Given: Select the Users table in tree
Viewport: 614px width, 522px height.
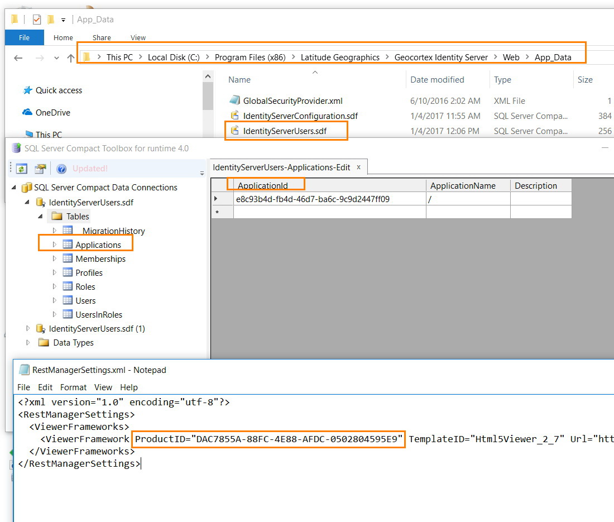Looking at the screenshot, I should (85, 301).
